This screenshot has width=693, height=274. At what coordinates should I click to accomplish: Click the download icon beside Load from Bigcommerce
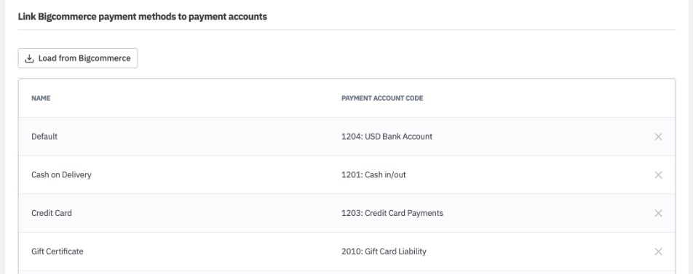pyautogui.click(x=29, y=58)
